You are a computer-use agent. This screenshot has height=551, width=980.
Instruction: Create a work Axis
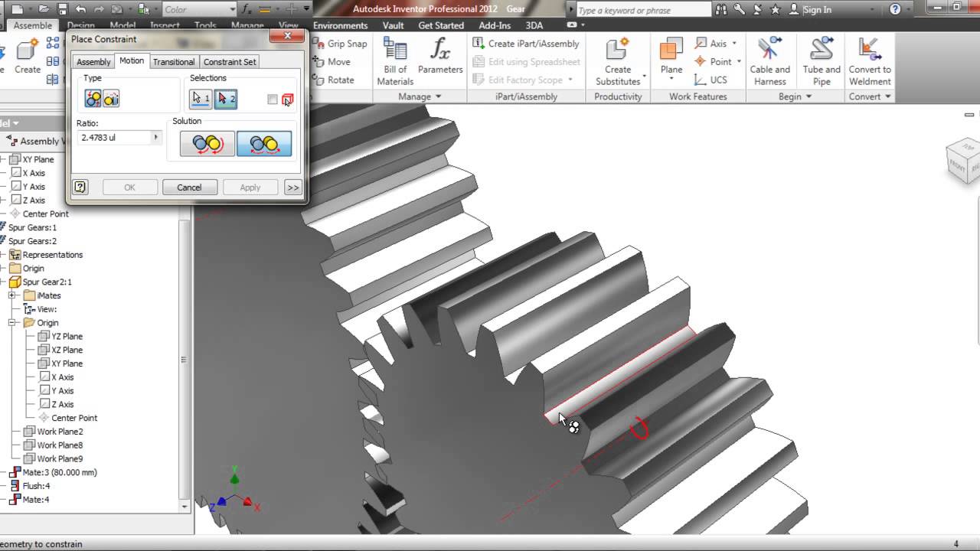(x=710, y=44)
